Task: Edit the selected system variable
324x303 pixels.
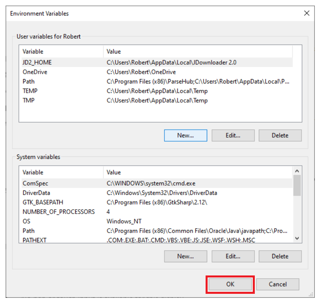Action: (x=233, y=256)
